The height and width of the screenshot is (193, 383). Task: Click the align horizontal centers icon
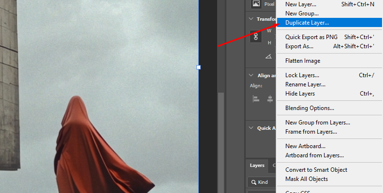point(270,98)
